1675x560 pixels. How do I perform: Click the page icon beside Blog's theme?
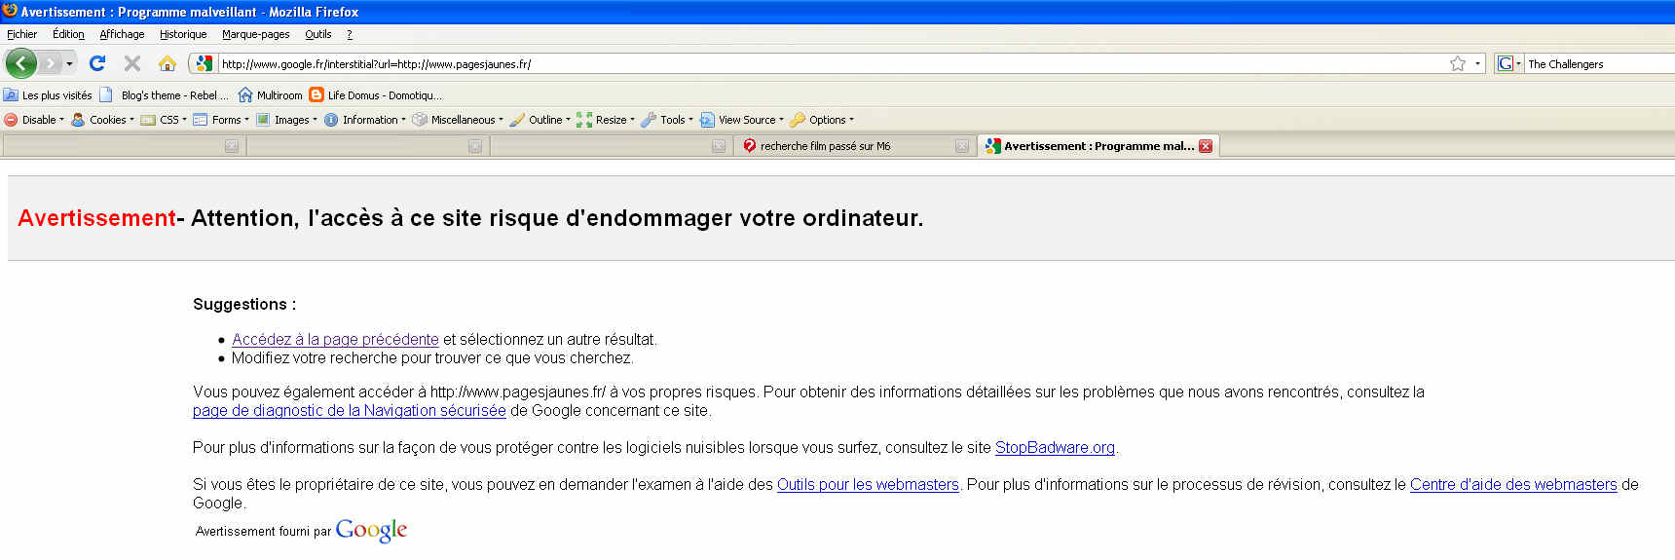pyautogui.click(x=106, y=95)
